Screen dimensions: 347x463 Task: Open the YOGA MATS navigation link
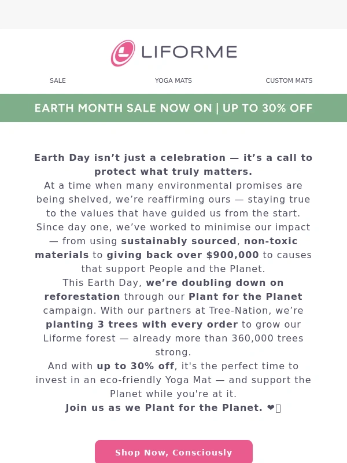[173, 80]
